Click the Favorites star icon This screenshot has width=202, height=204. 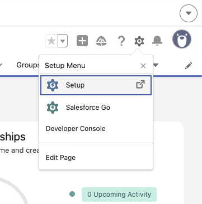coord(51,41)
